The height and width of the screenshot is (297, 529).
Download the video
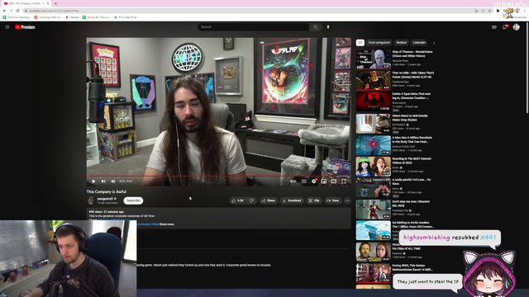coord(292,200)
